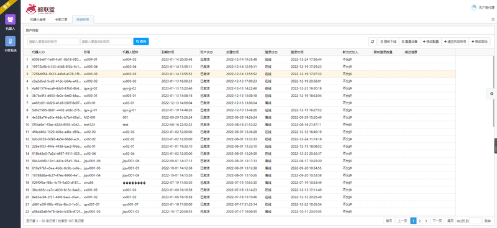497x228 pixels.
Task: Go to page 2 in pagination
Action: point(420,221)
